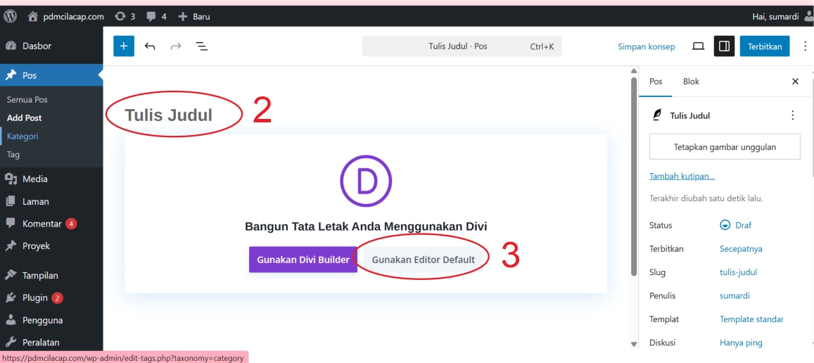Screen dimensions: 814x363
Task: Go to Kategori submenu link
Action: (x=23, y=136)
